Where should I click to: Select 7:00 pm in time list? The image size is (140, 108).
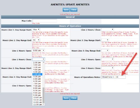coord(38,84)
